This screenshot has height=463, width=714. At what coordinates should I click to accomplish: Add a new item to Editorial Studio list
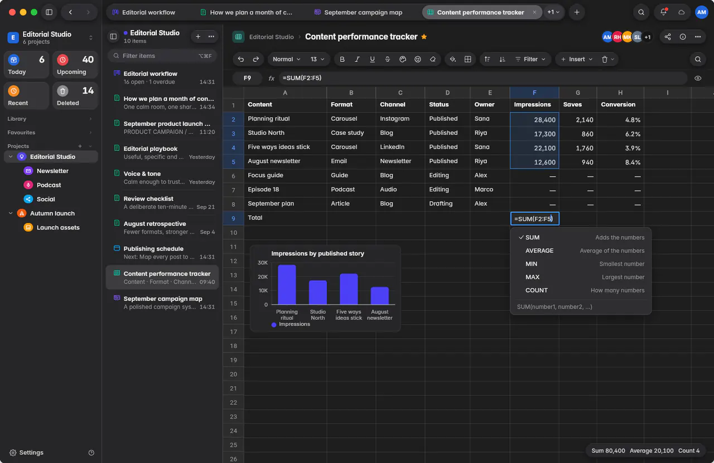tap(198, 36)
